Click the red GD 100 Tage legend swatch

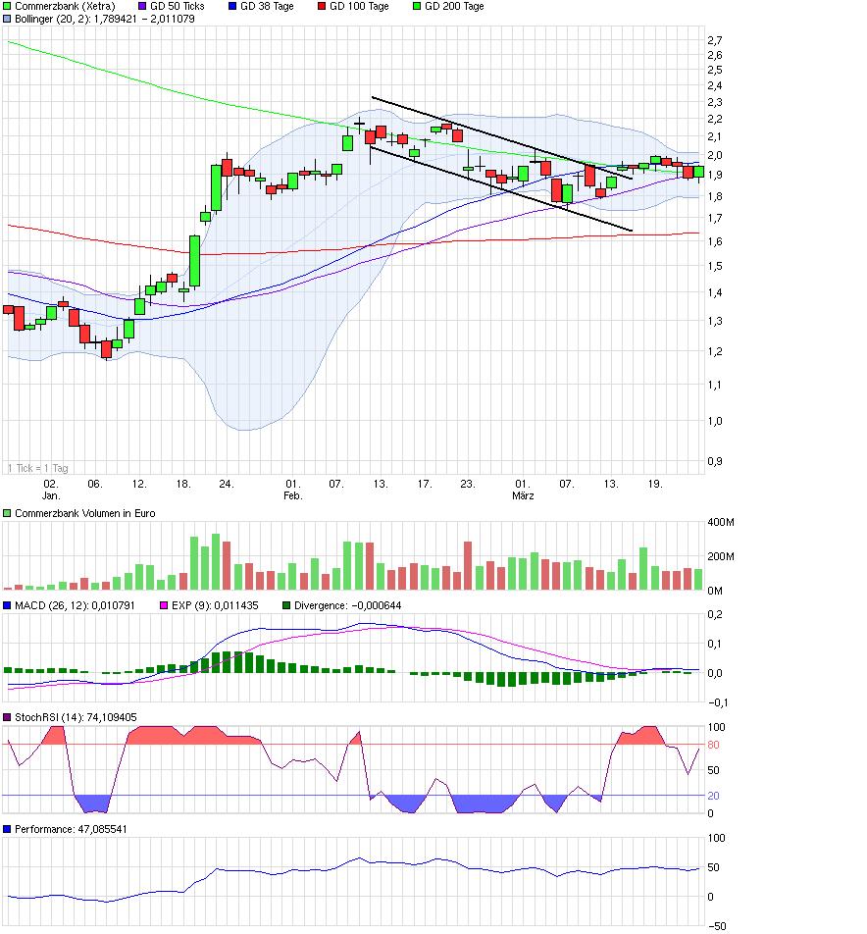[322, 7]
